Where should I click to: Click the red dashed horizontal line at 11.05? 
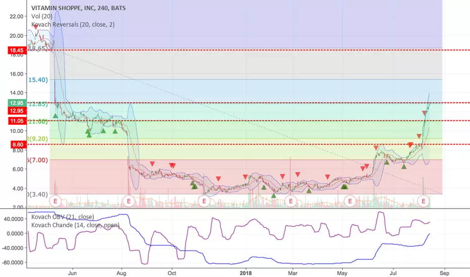coord(248,121)
